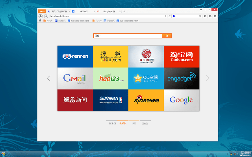Open the 網易新闻 tile
This screenshot has width=252, height=157.
pyautogui.click(x=75, y=100)
